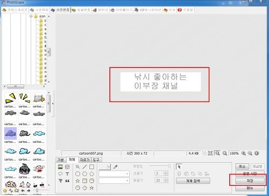Click the thumbnail size slider handle
This screenshot has height=196, width=269.
[x=37, y=190]
